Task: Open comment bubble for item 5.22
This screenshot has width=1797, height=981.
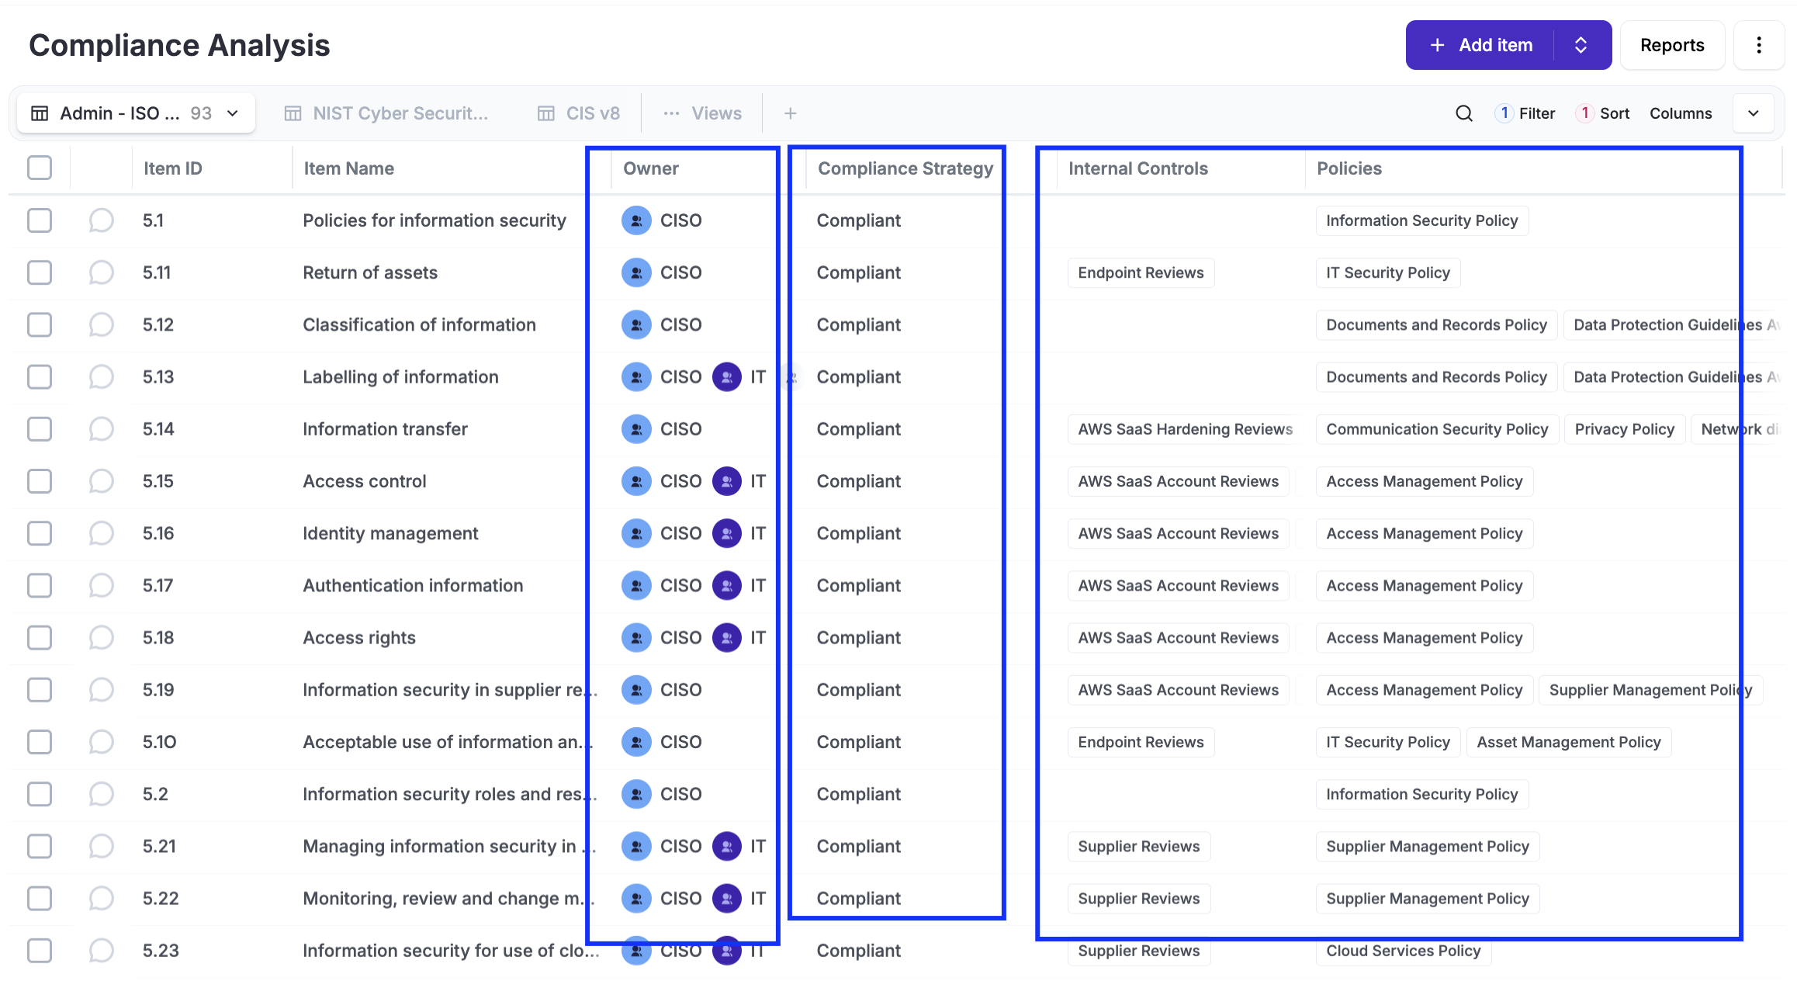Action: 101,898
